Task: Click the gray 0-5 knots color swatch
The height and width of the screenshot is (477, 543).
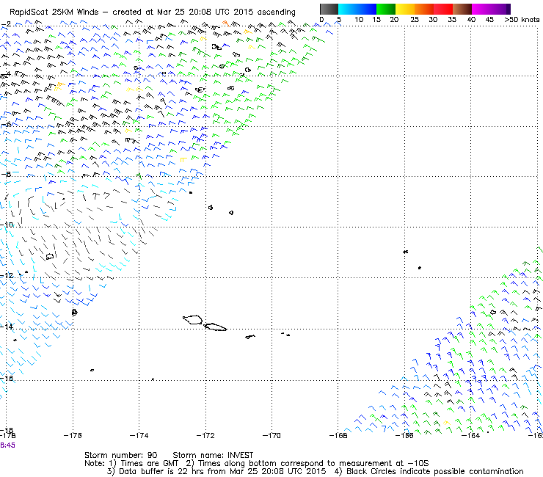Action: [329, 9]
